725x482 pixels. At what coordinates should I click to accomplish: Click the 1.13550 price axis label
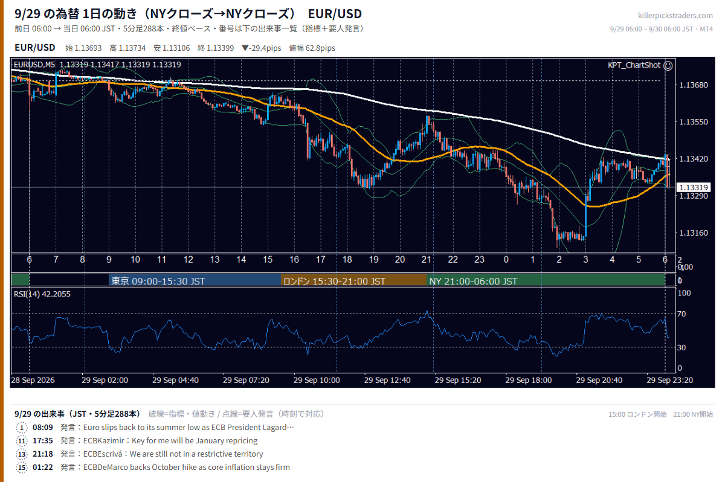(x=692, y=122)
